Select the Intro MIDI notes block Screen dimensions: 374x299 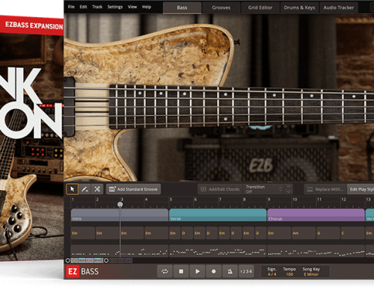click(120, 250)
